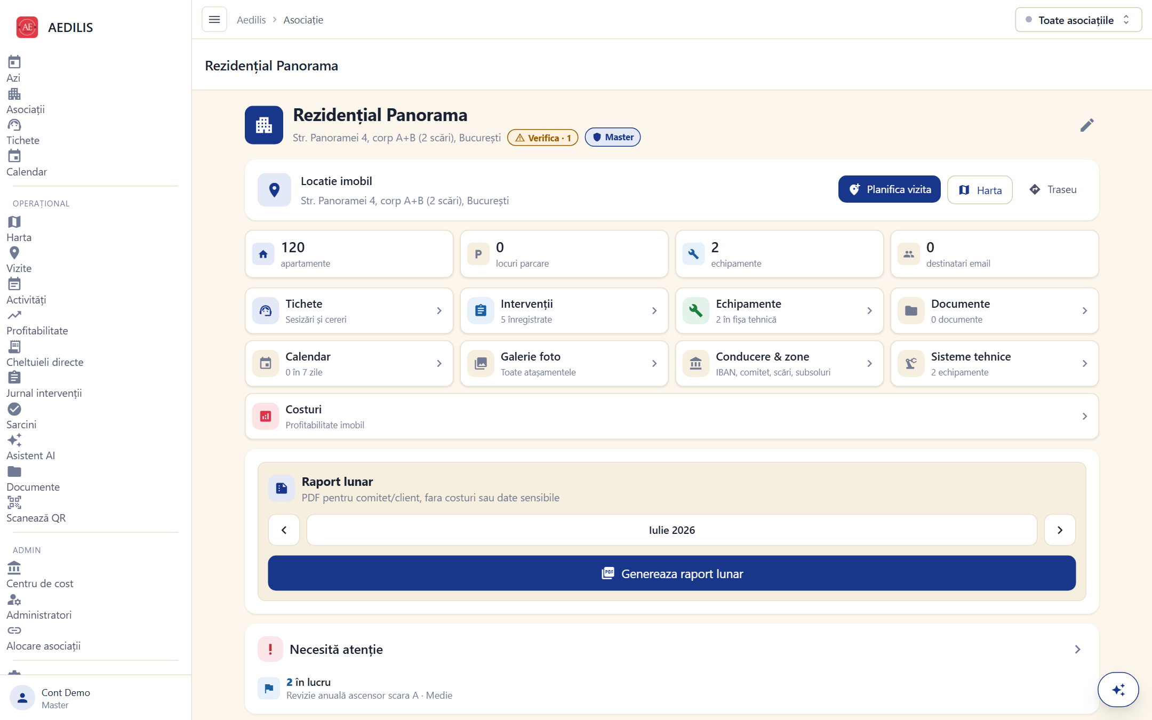Image resolution: width=1152 pixels, height=720 pixels.
Task: Click Genereaza raport lunar button
Action: click(x=671, y=573)
